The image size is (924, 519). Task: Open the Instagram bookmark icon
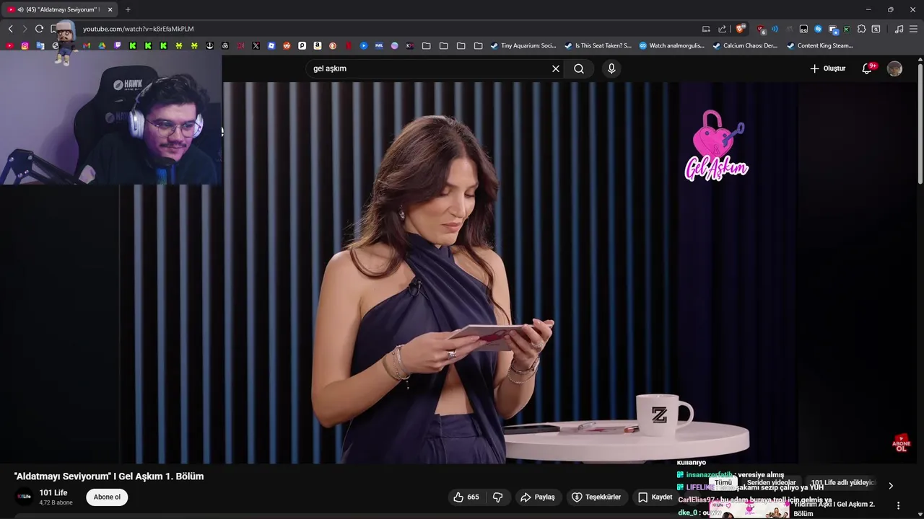pyautogui.click(x=25, y=45)
